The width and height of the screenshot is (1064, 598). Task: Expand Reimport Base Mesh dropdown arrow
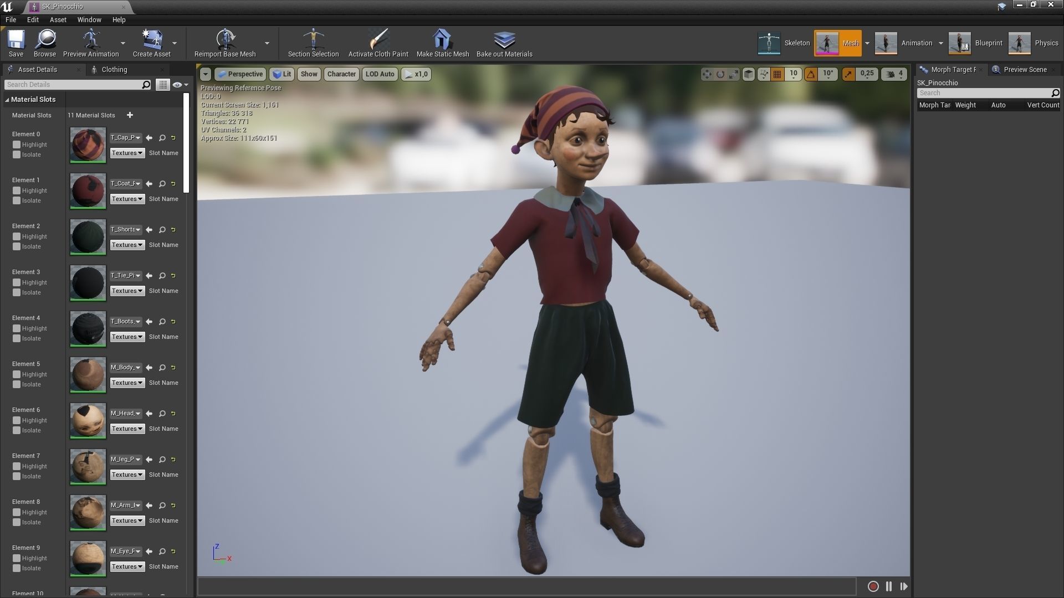(267, 43)
